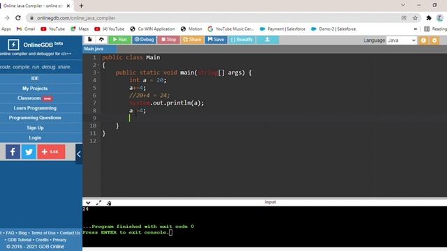Open the Demo-2 | Salesforce bookmark
Image resolution: width=447 pixels, height=251 pixels.
(334, 29)
